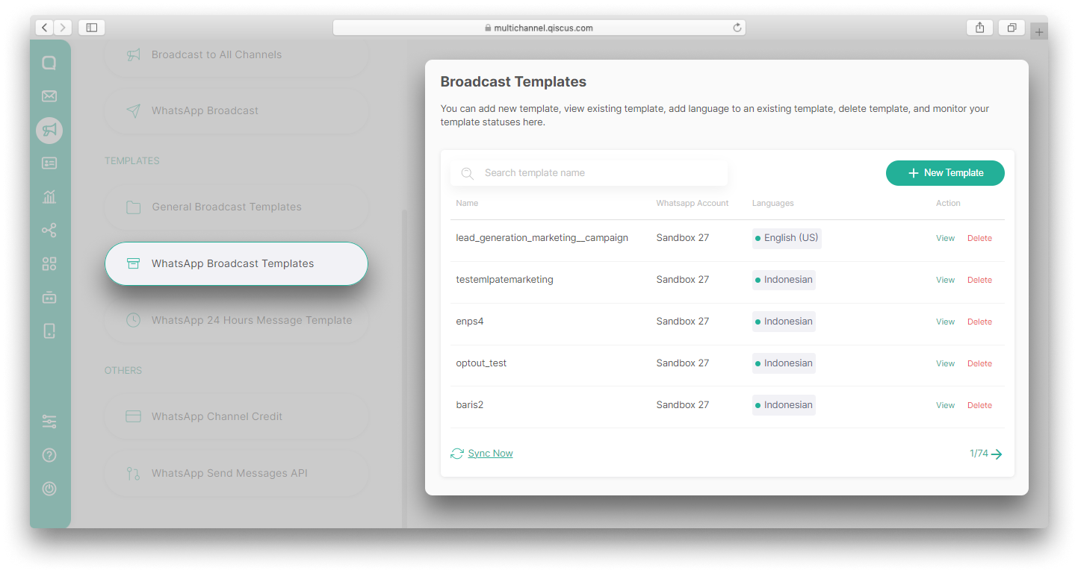Reload the page with the address bar icon
The height and width of the screenshot is (573, 1078).
(737, 28)
